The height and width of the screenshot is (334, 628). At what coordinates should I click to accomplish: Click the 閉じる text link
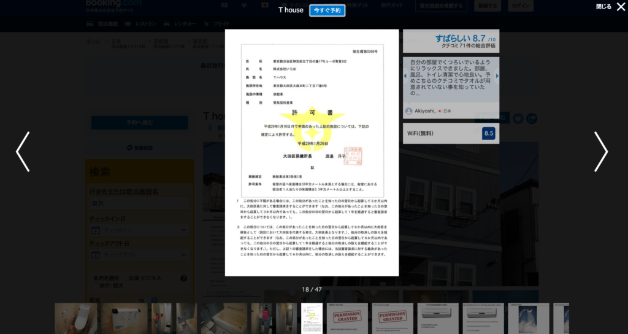603,7
